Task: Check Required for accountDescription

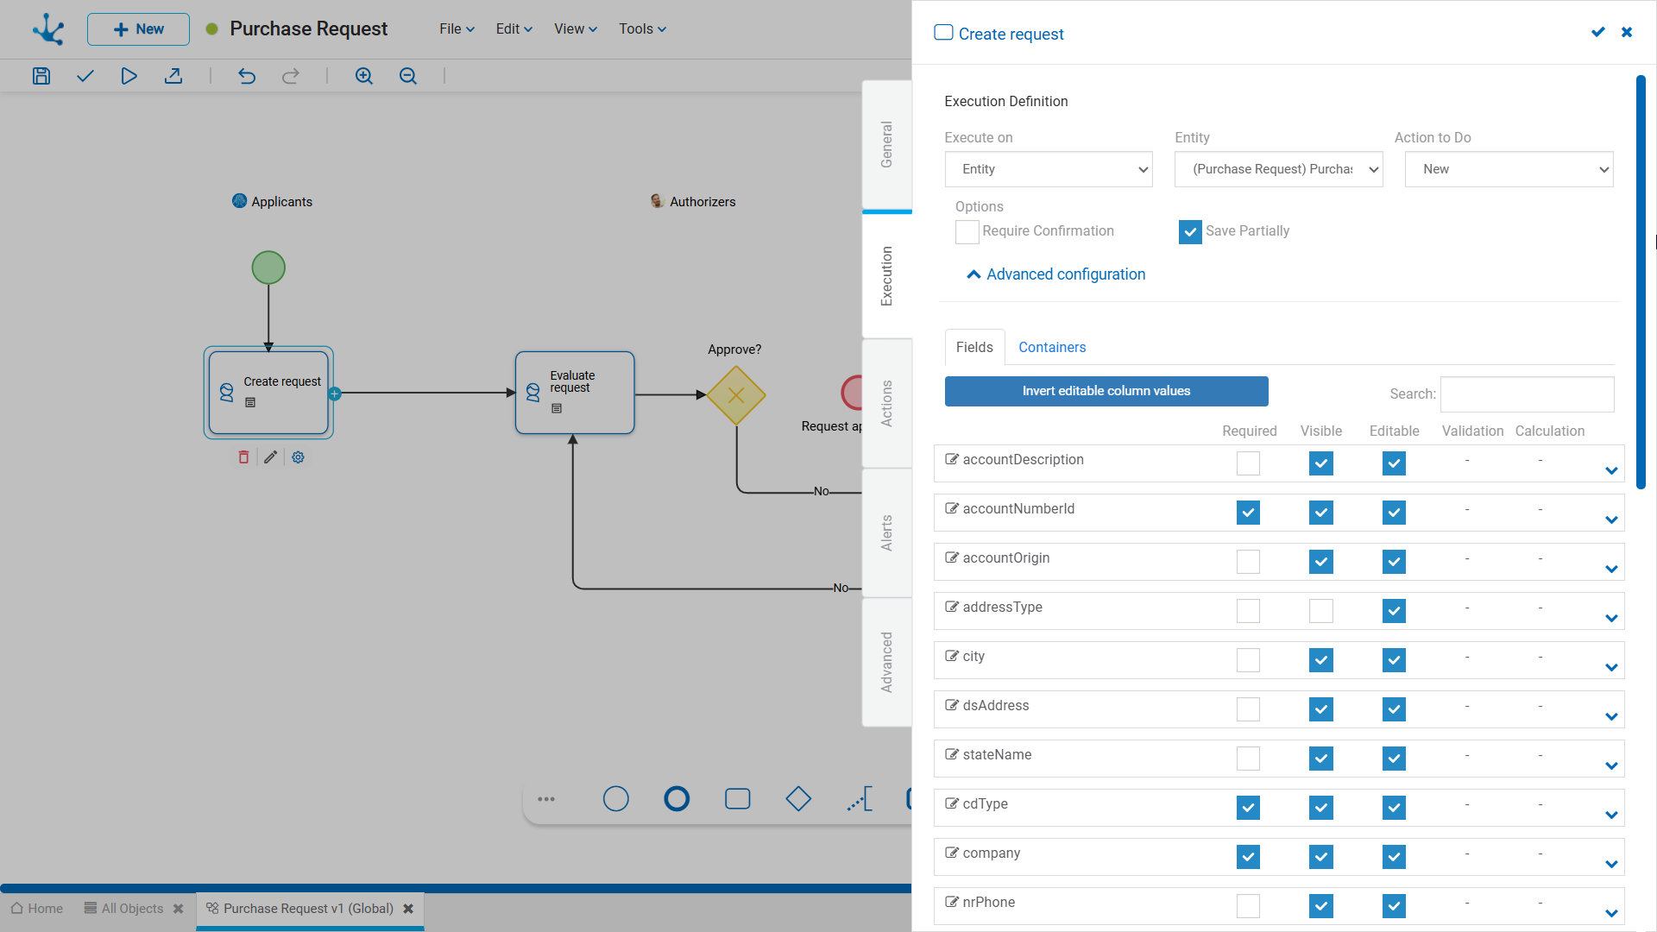Action: (x=1248, y=463)
